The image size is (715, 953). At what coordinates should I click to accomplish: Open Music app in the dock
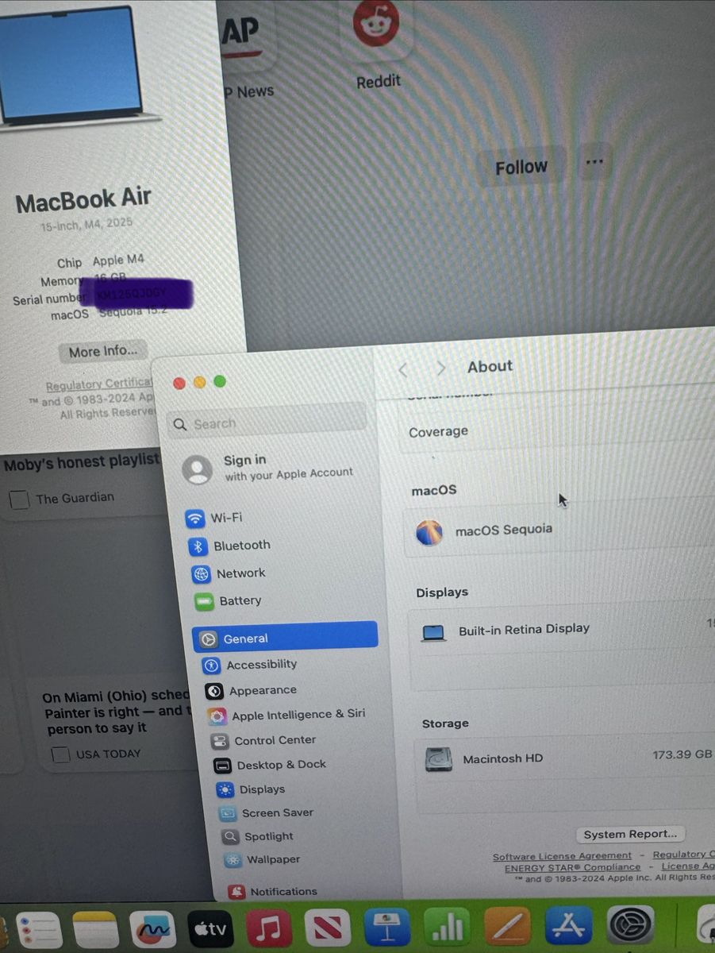click(267, 928)
